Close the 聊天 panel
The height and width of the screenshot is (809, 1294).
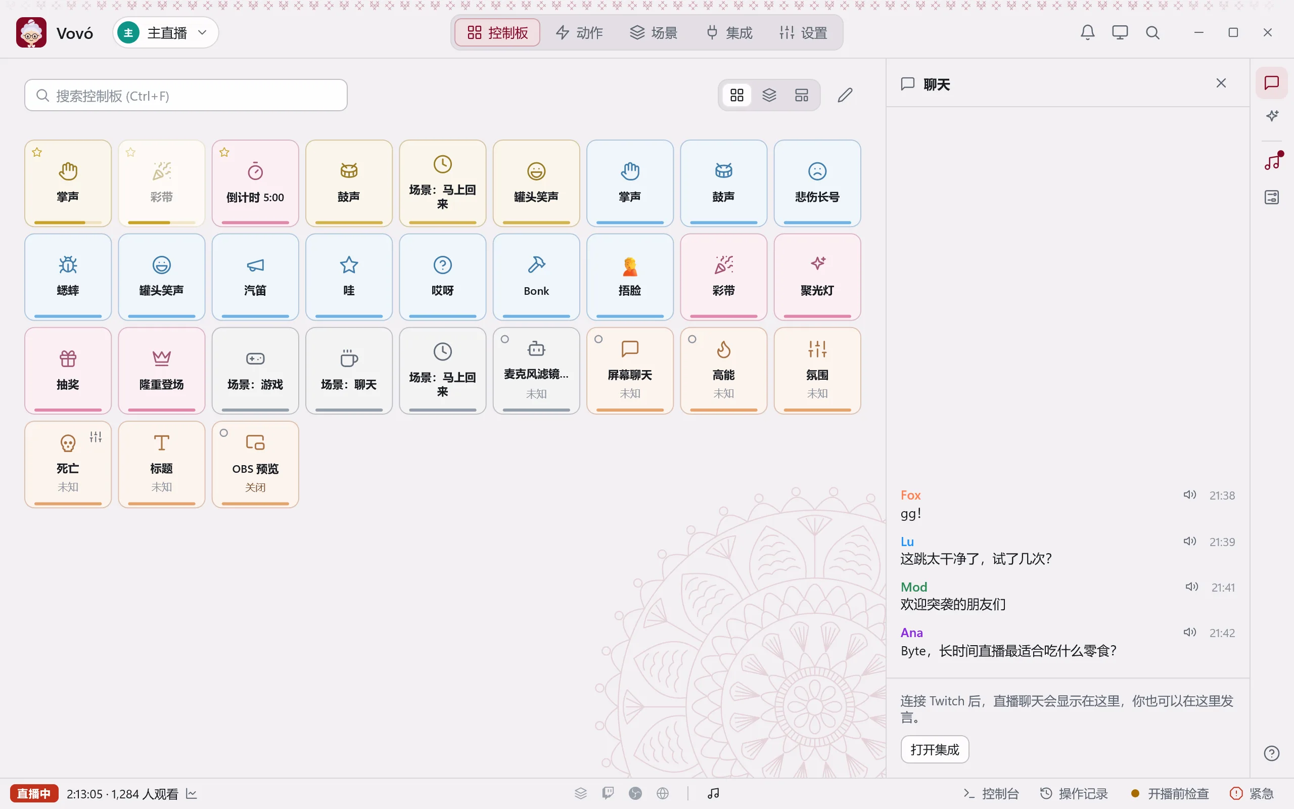(x=1221, y=83)
